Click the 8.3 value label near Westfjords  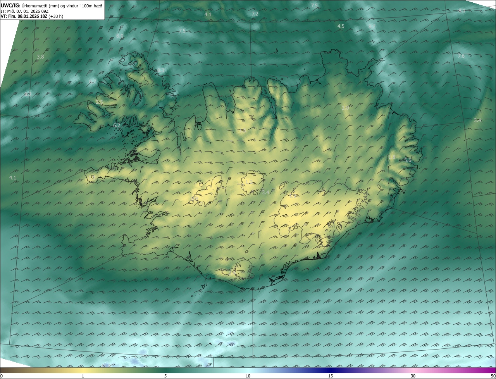point(160,70)
